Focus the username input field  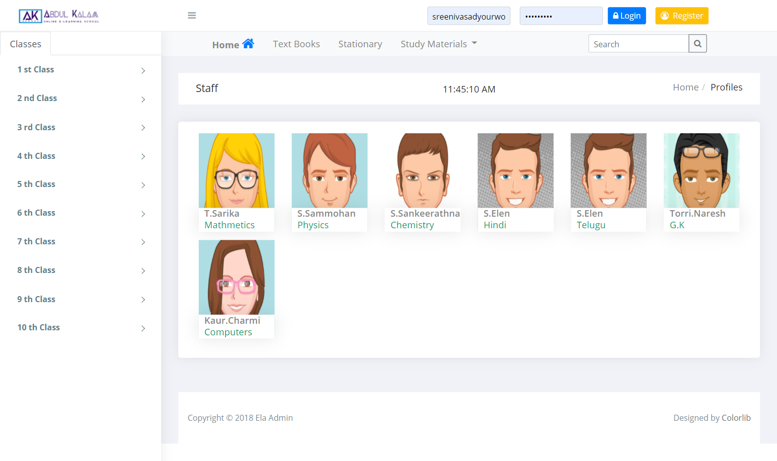469,16
